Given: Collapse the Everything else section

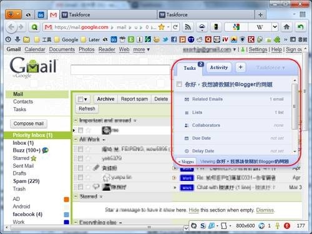Looking at the screenshot, I should [76, 222].
